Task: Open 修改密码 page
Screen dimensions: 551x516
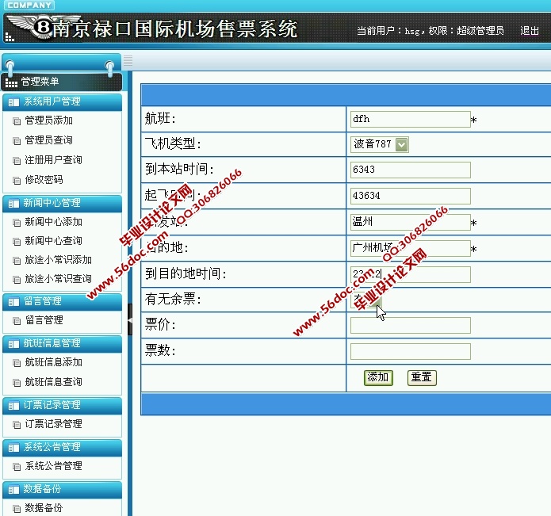Action: tap(44, 180)
